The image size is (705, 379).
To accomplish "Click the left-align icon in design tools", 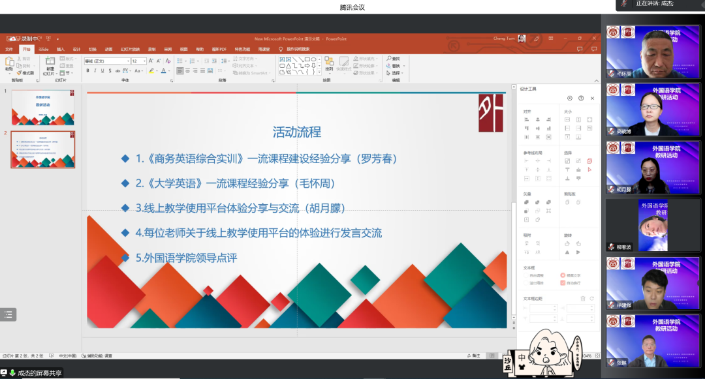I will pos(527,119).
